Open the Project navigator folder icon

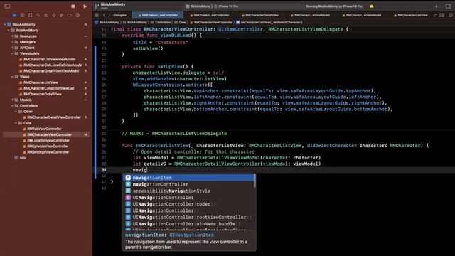[x=14, y=15]
